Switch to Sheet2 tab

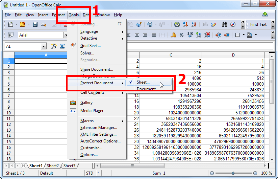53,166
